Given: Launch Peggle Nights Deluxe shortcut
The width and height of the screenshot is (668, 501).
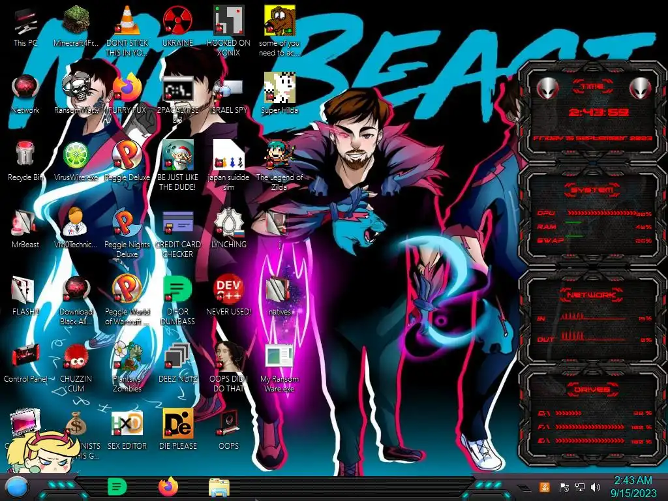Looking at the screenshot, I should (x=127, y=222).
